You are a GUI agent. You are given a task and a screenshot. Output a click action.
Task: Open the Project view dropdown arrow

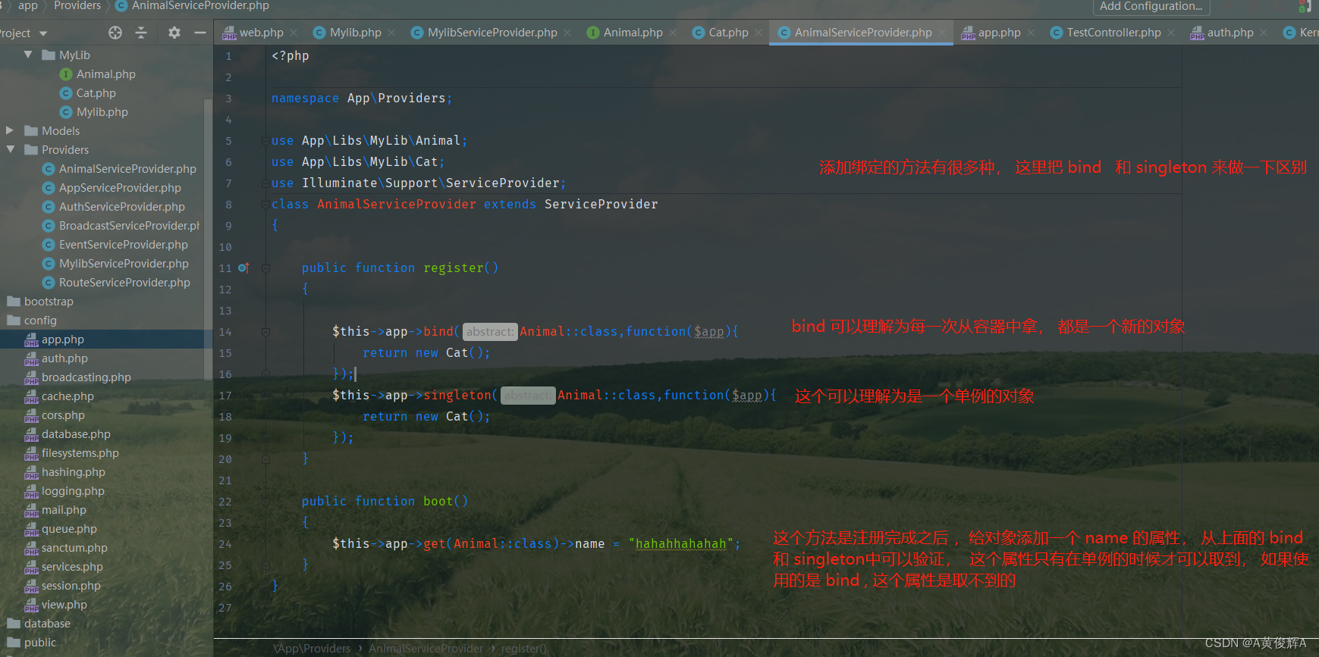pos(43,33)
